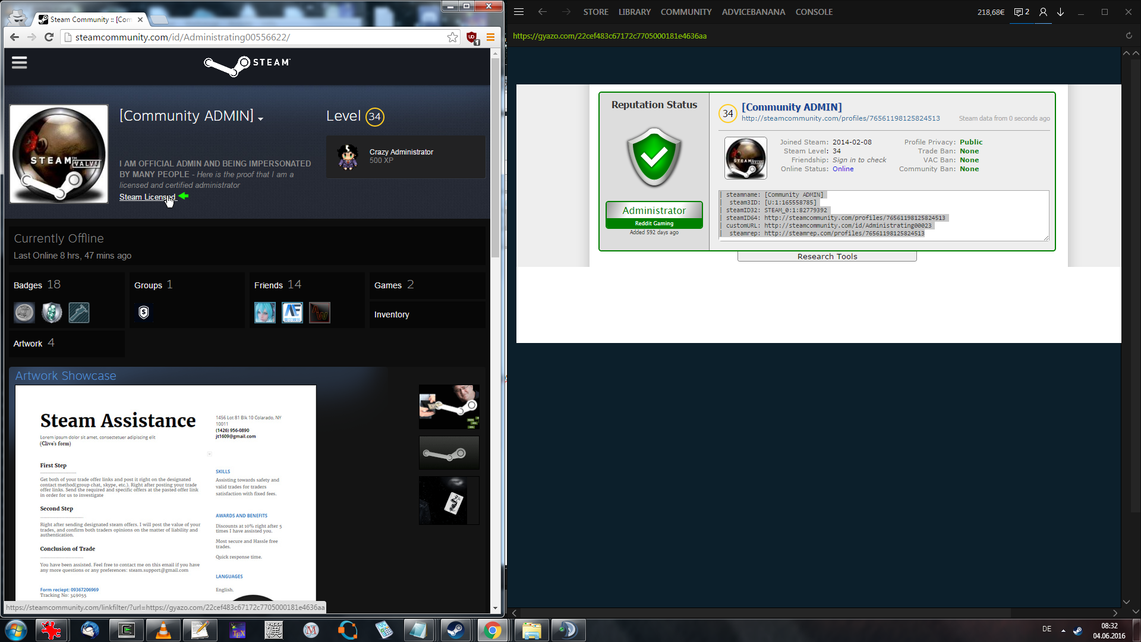1141x642 pixels.
Task: Click the Chrome bookmark star icon
Action: click(x=452, y=37)
